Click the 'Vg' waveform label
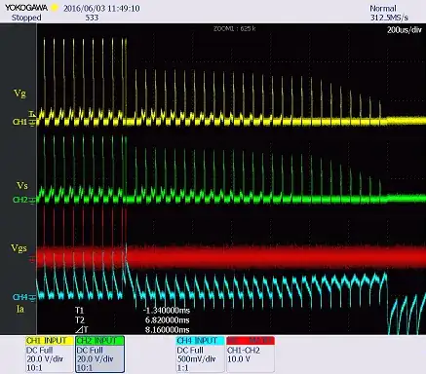 pos(19,93)
